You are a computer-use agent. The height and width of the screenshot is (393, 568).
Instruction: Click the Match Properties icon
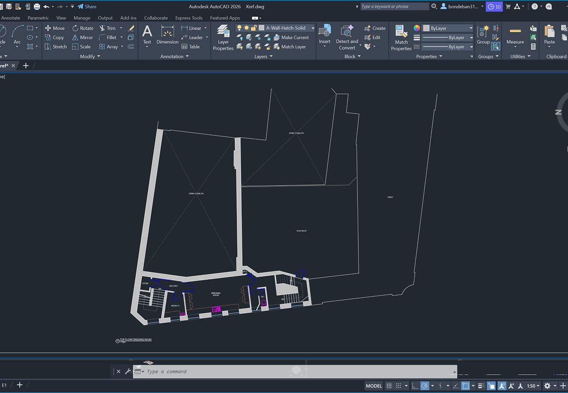(401, 38)
